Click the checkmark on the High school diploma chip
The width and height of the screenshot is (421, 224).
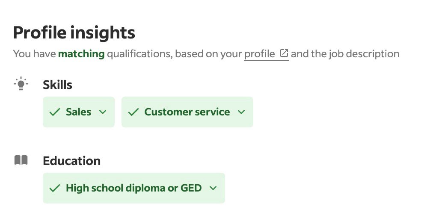click(x=54, y=188)
